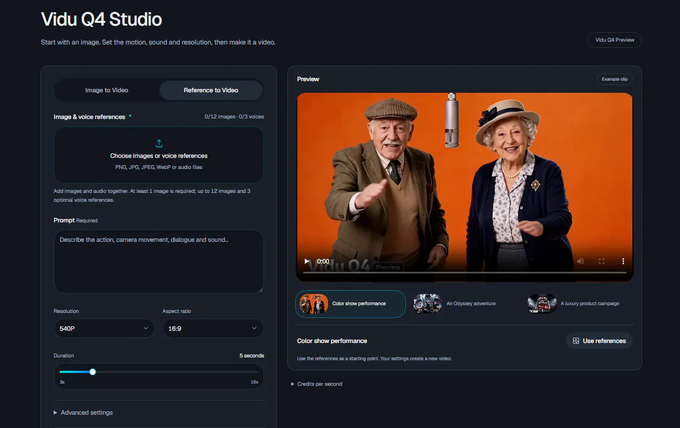The width and height of the screenshot is (680, 428).
Task: Click the PNG, JPG, JPEG, WebP or audio files hint
Action: pos(159,167)
